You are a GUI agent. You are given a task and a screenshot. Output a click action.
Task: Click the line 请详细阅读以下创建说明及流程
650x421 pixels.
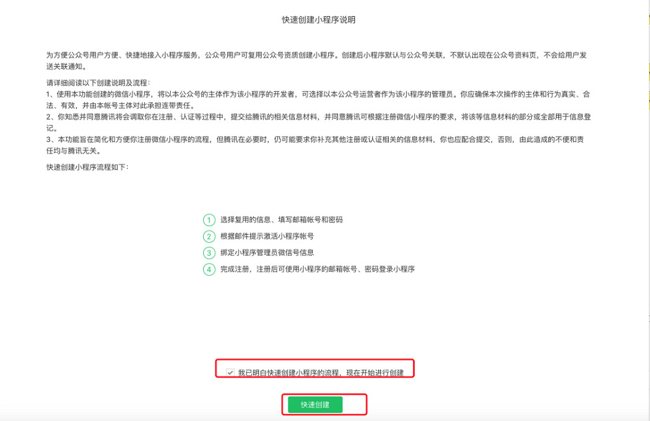(x=98, y=83)
